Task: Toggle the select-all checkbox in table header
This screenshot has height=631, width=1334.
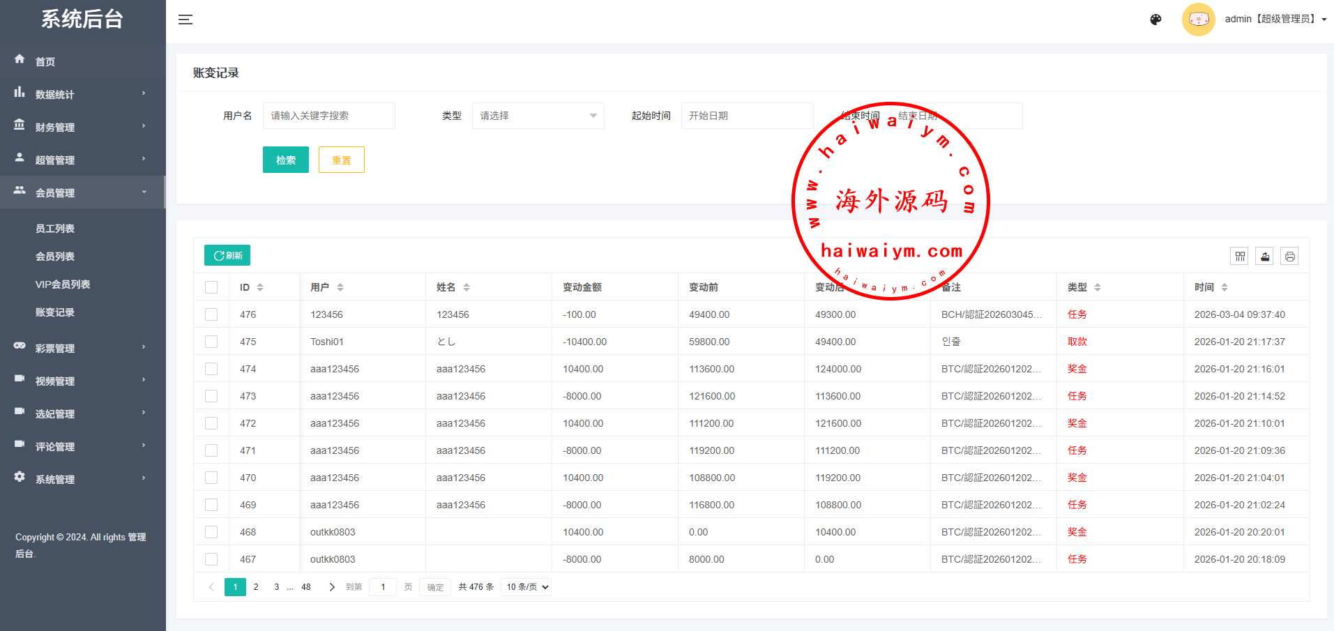Action: click(211, 287)
